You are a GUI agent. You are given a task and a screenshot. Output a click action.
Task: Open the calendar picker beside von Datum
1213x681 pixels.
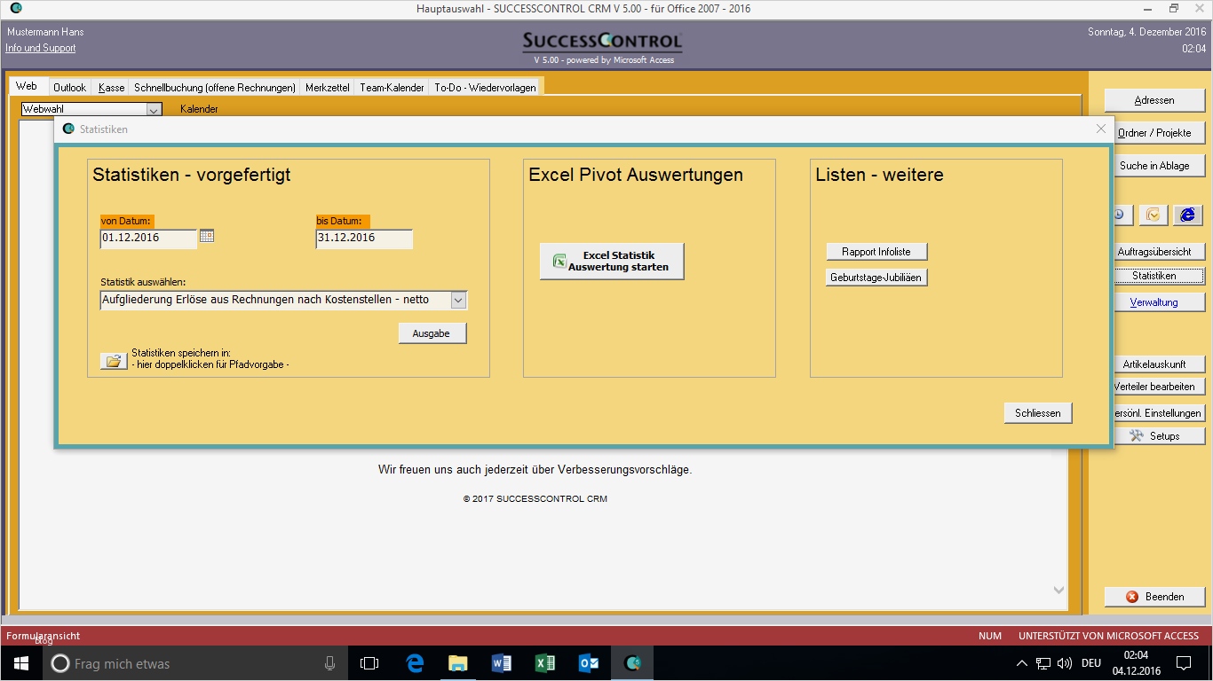207,236
